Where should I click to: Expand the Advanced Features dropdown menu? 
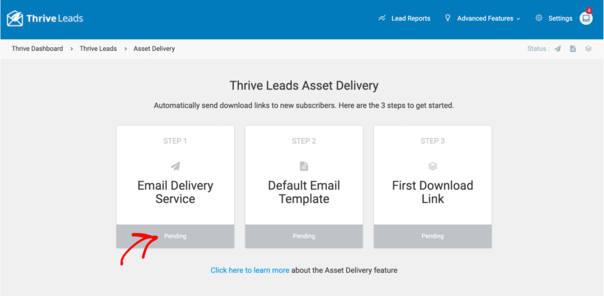pyautogui.click(x=488, y=18)
